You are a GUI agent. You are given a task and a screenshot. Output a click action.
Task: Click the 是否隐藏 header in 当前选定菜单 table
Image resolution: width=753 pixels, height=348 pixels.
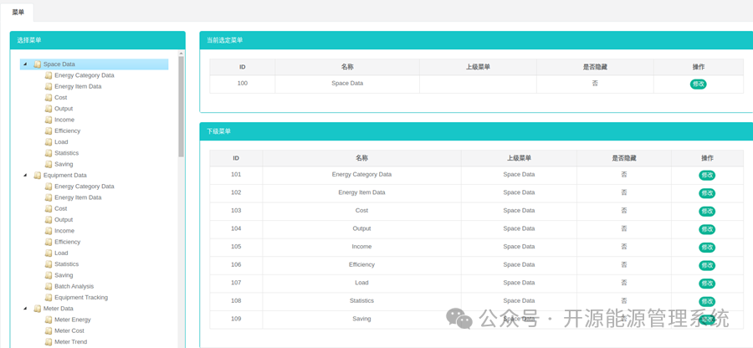595,67
